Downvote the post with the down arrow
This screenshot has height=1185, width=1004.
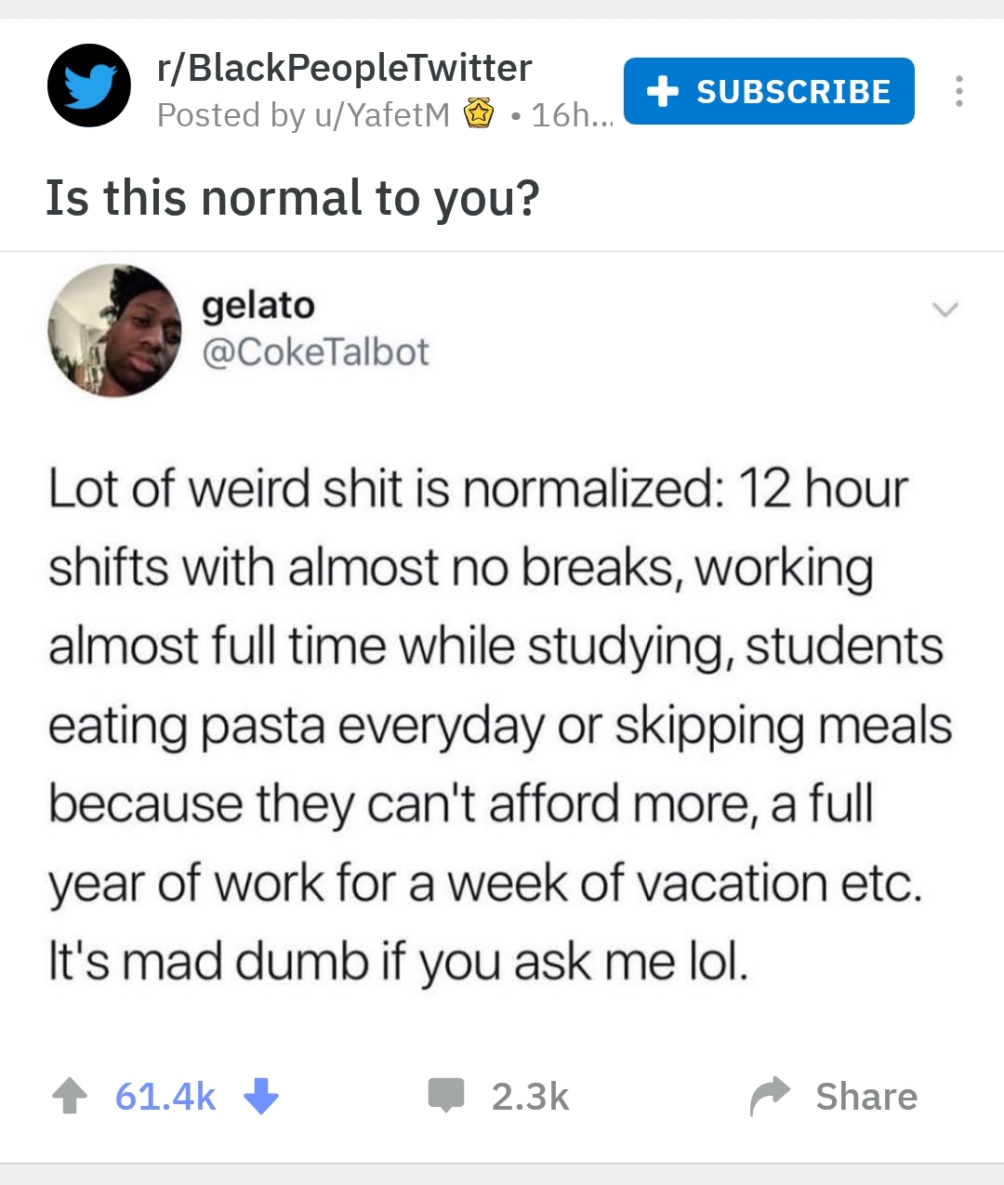261,1096
